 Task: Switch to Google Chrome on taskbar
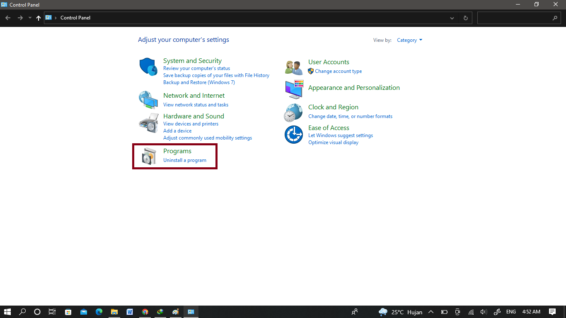pos(145,312)
